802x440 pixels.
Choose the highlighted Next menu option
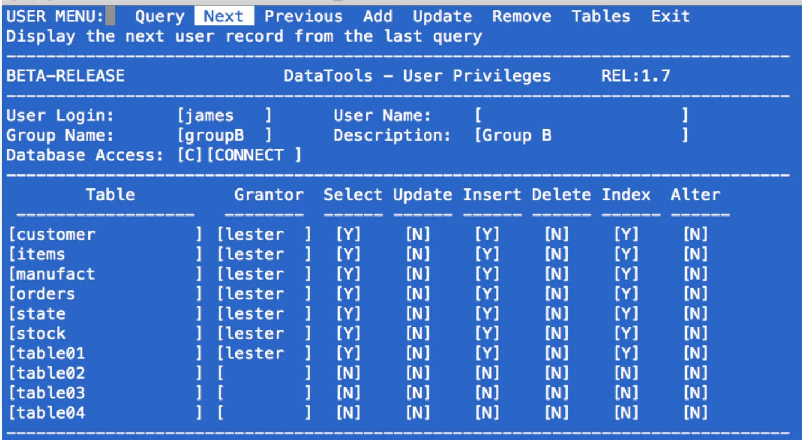pos(224,16)
